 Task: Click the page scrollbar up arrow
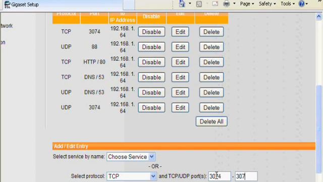319,17
